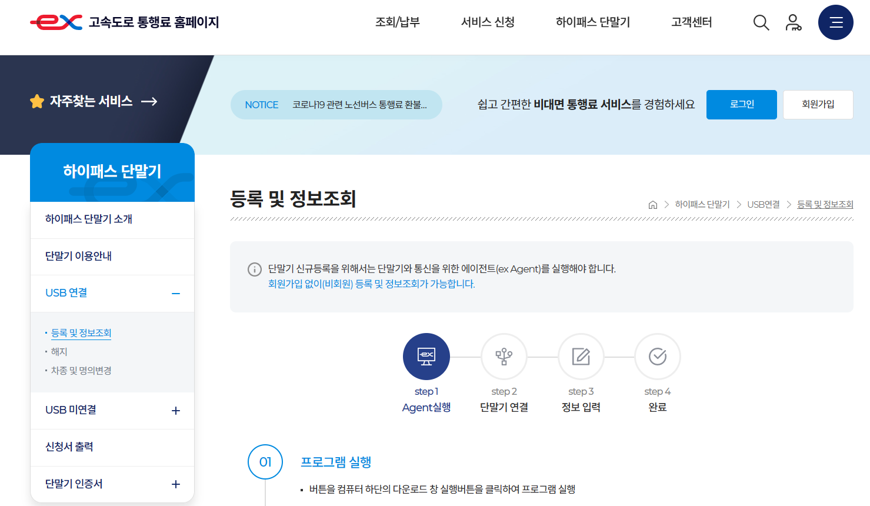
Task: Click USB연결 in the breadcrumb trail
Action: pyautogui.click(x=763, y=204)
